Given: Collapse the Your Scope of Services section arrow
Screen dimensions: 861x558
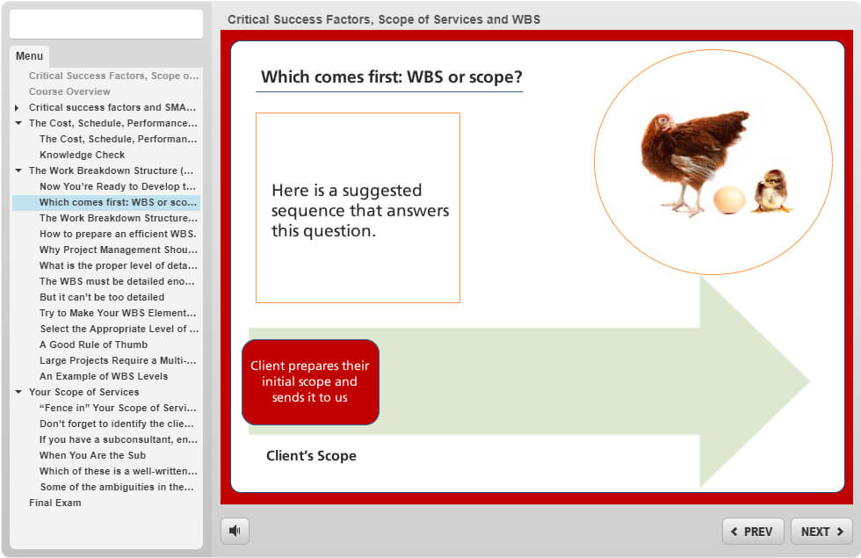Looking at the screenshot, I should [x=18, y=392].
